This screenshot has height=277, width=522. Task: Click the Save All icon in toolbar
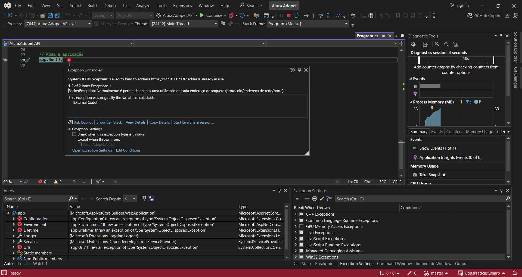(58, 15)
